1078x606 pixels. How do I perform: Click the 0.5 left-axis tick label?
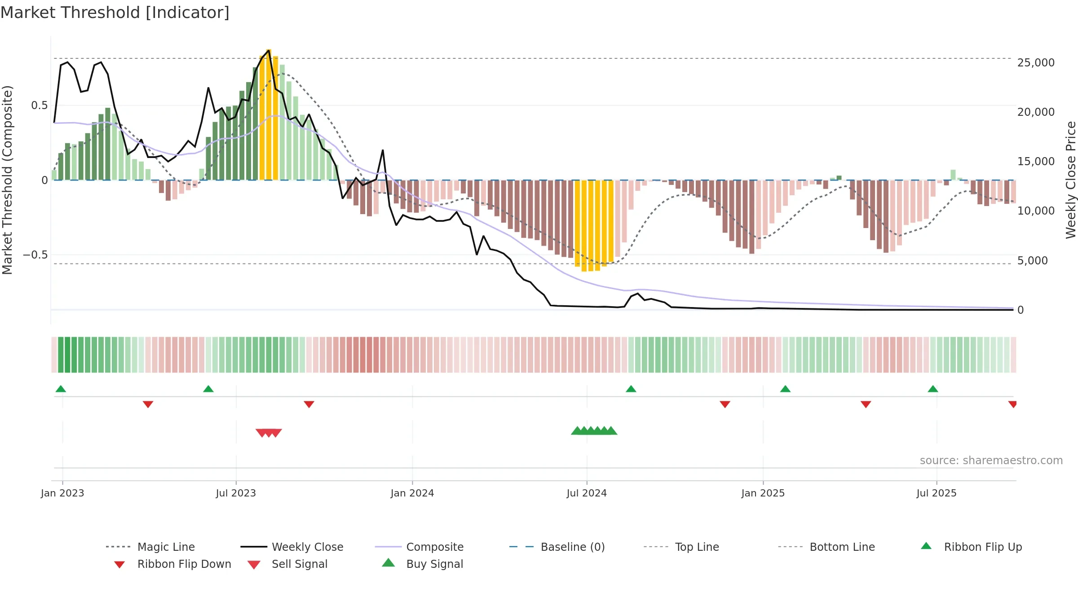pos(40,105)
